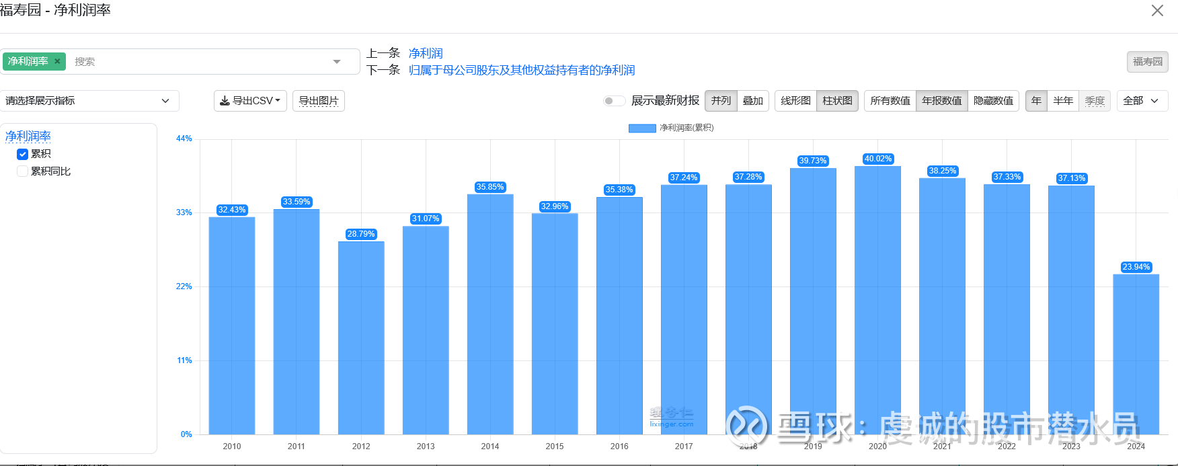Click the 2012 bar labeled 28.79%

pyautogui.click(x=361, y=338)
